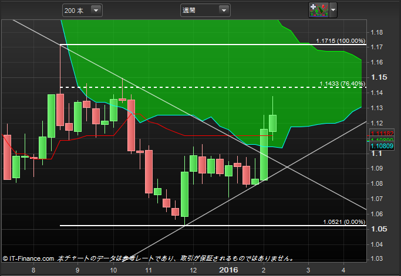Select the 1.1715 (100.00%) Fibonacci label
The image size is (401, 276).
(x=341, y=41)
